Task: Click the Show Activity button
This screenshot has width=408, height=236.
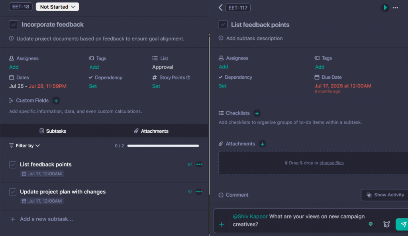Action: (384, 195)
